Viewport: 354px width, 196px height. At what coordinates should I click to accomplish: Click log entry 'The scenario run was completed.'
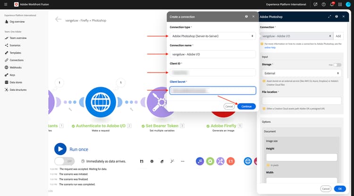click(x=77, y=184)
